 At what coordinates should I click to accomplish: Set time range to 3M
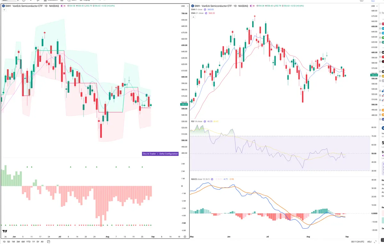point(18,242)
